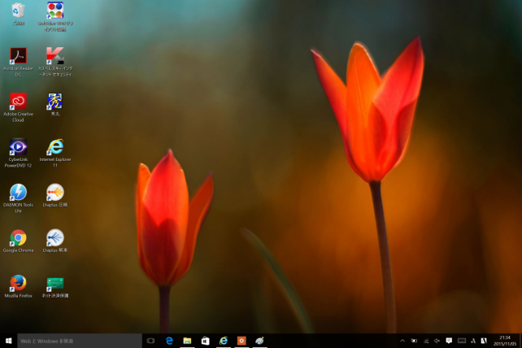Image resolution: width=522 pixels, height=348 pixels.
Task: Open the Windows Start menu
Action: click(9, 341)
